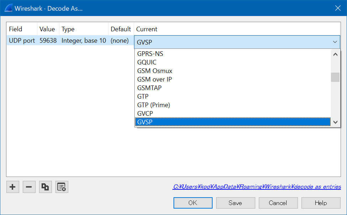Choose GSMTAP from the list

[x=233, y=88]
